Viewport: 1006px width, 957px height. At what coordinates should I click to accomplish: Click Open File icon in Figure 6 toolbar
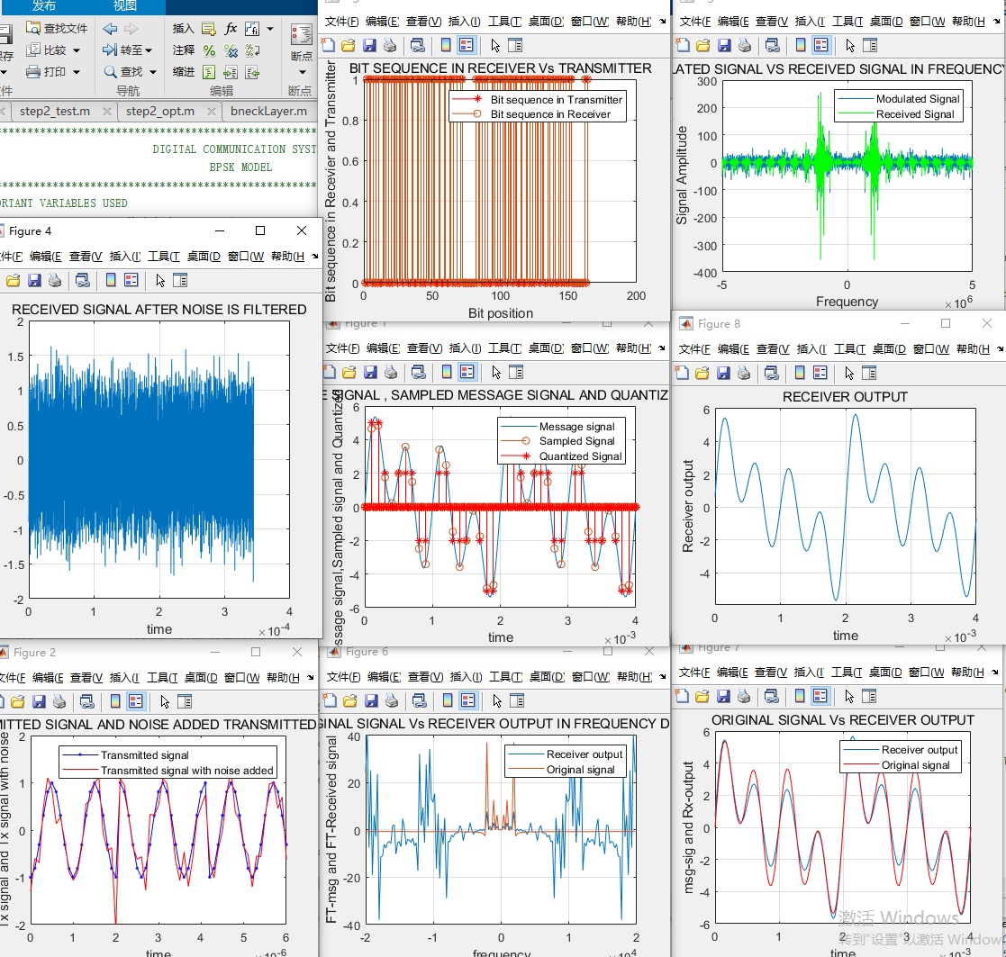click(349, 701)
